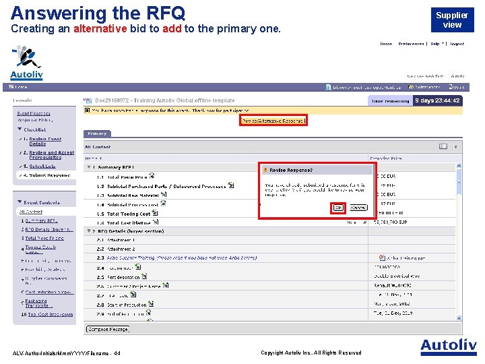
Task: Click Discover business opportunities link text
Action: (x=366, y=87)
